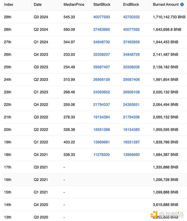
Task: Open StartBlock link 40077593
Action: 102,17
